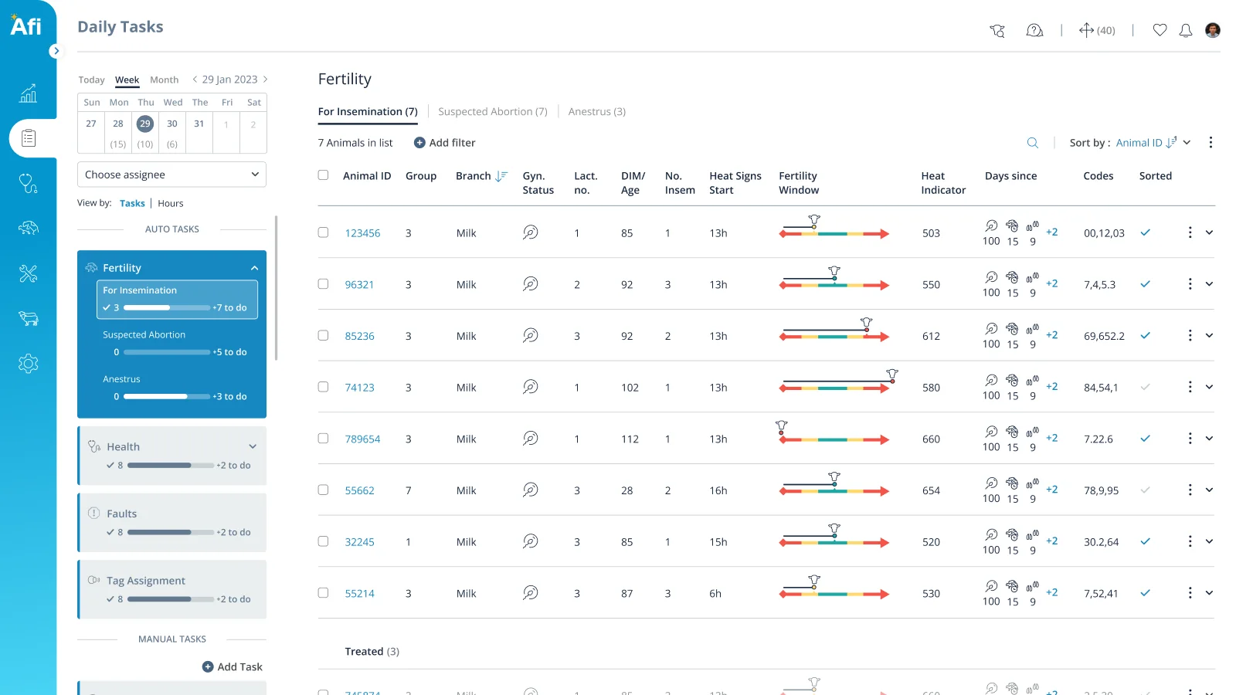Open row menu for animal 123456
The image size is (1236, 695).
[1190, 232]
